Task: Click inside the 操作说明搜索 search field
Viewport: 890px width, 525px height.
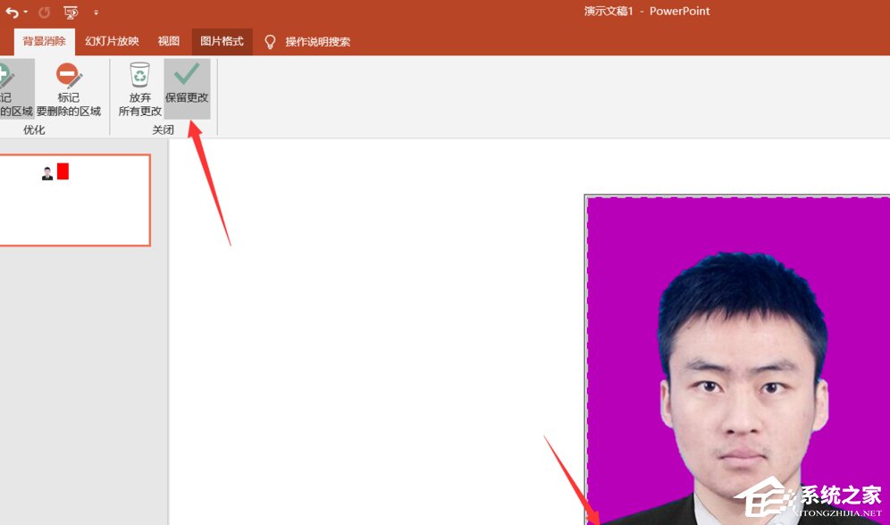Action: click(317, 41)
